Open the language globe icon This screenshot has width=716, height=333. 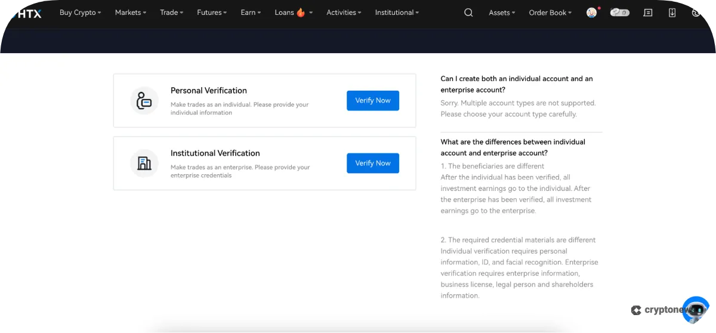(696, 13)
